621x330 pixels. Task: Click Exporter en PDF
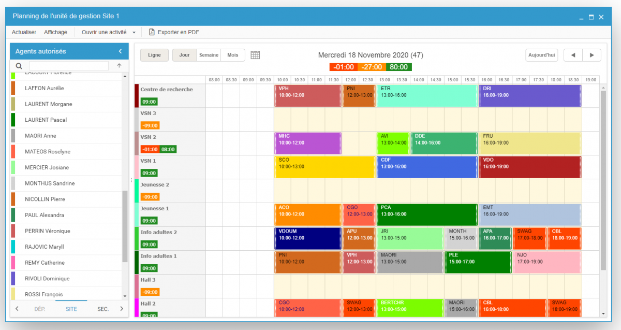point(179,32)
